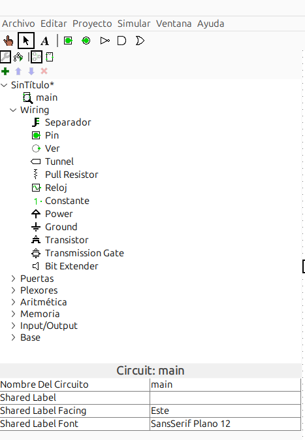This screenshot has height=440, width=305.
Task: Open the Shared Label Facing value Este
Action: coord(225,411)
